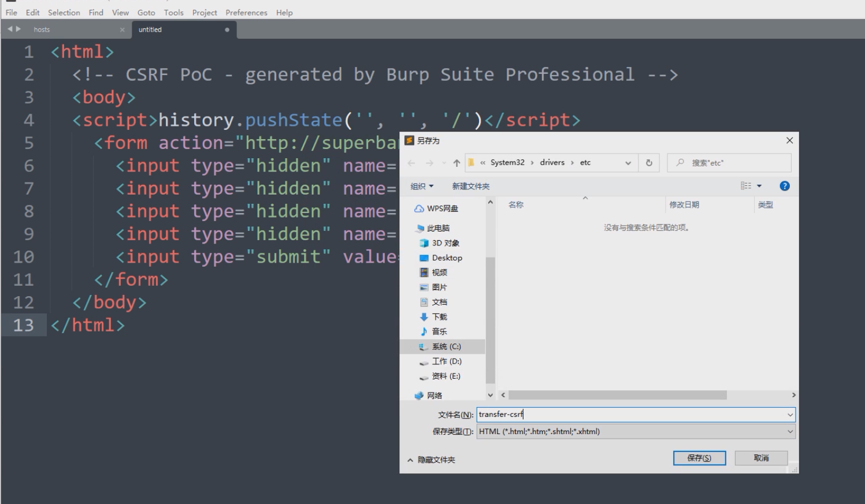Select WPS网盘 in navigation tree
This screenshot has width=865, height=504.
click(437, 208)
